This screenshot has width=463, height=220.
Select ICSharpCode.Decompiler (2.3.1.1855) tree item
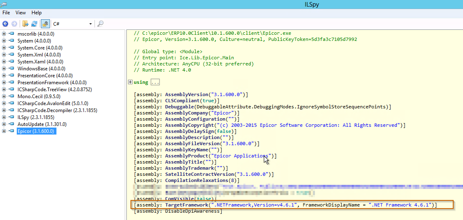(x=57, y=110)
